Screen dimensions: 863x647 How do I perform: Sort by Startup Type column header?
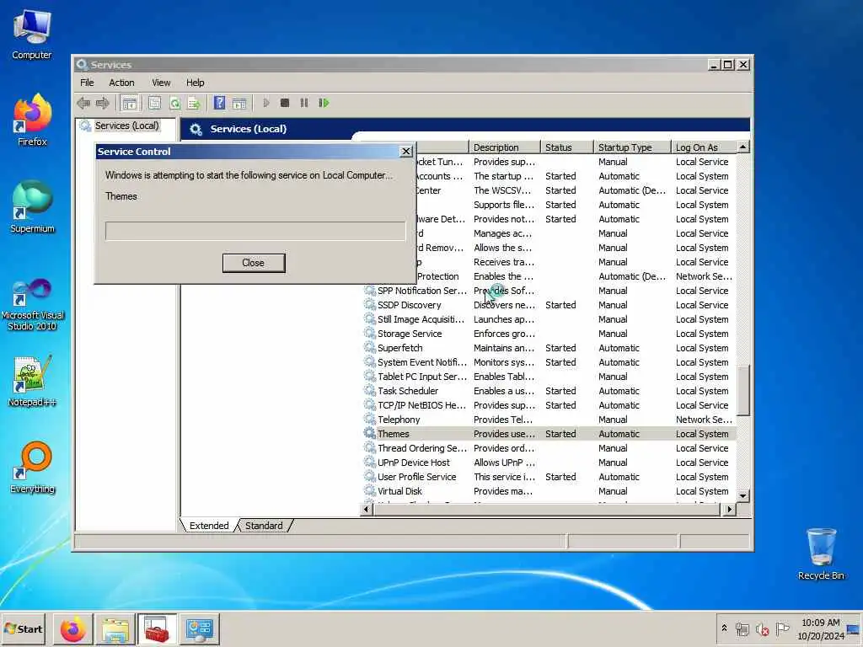(x=632, y=147)
